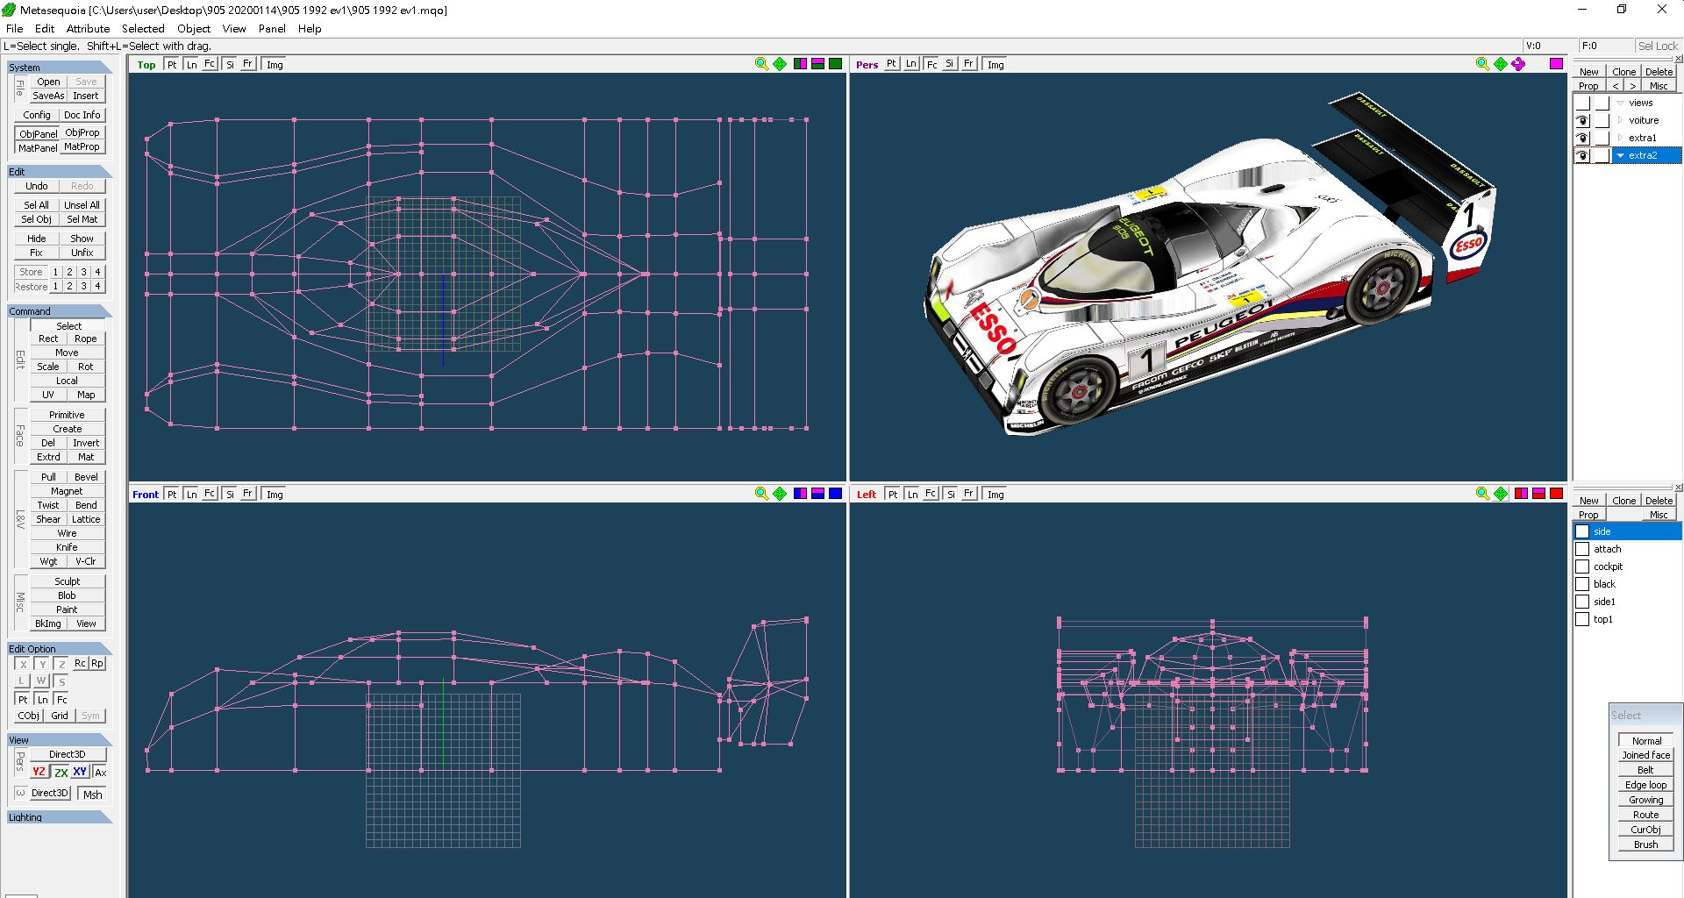Viewport: 1684px width, 898px height.
Task: Choose the Magnet command
Action: pos(68,491)
